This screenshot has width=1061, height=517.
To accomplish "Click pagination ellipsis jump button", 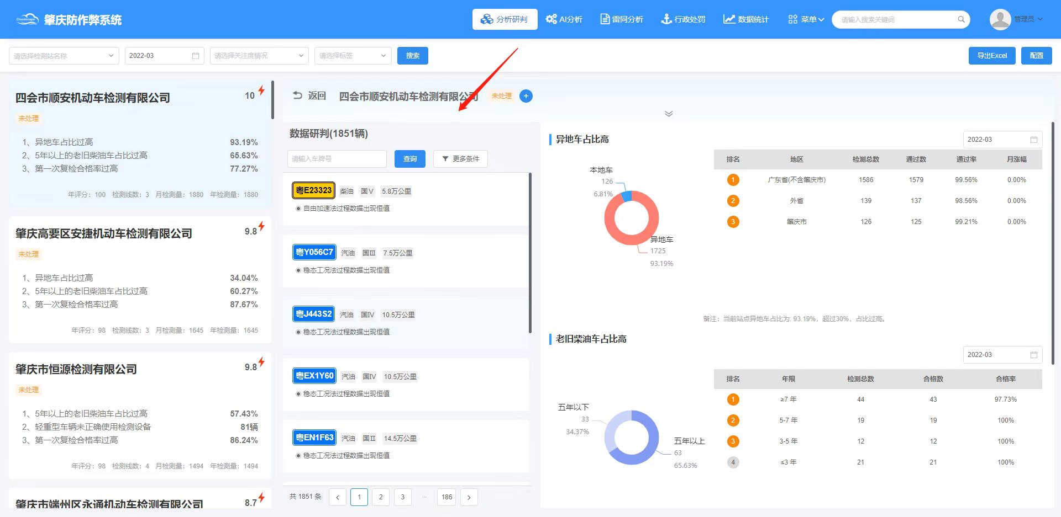I will click(424, 497).
